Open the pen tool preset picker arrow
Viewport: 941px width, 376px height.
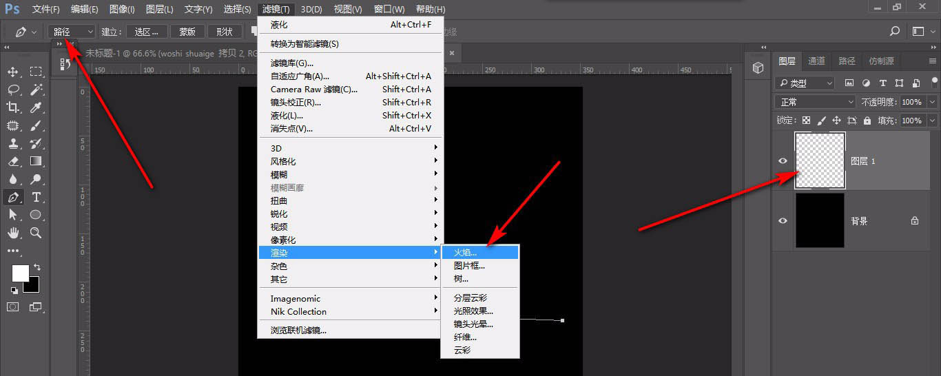pos(34,32)
